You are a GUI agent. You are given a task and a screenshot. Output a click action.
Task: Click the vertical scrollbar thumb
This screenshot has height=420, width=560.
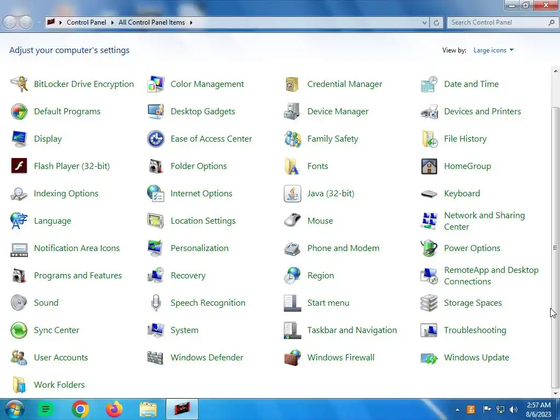[x=555, y=248]
